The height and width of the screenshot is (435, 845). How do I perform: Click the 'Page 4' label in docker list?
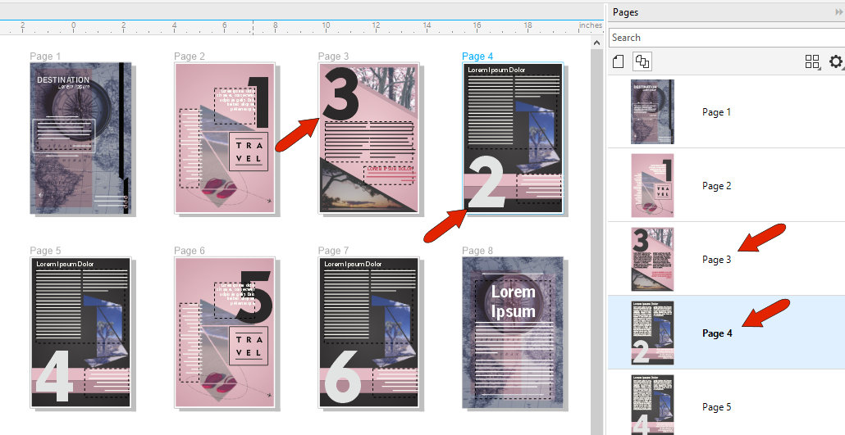pos(717,333)
